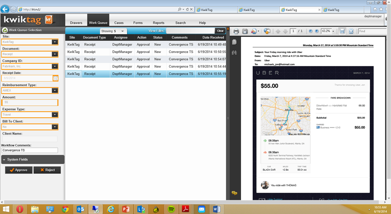Expand the System Fields section
This screenshot has width=391, height=214.
click(x=33, y=159)
